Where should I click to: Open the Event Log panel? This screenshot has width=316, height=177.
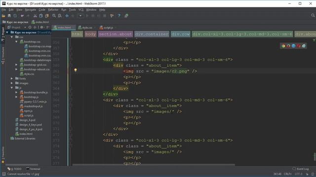301,169
